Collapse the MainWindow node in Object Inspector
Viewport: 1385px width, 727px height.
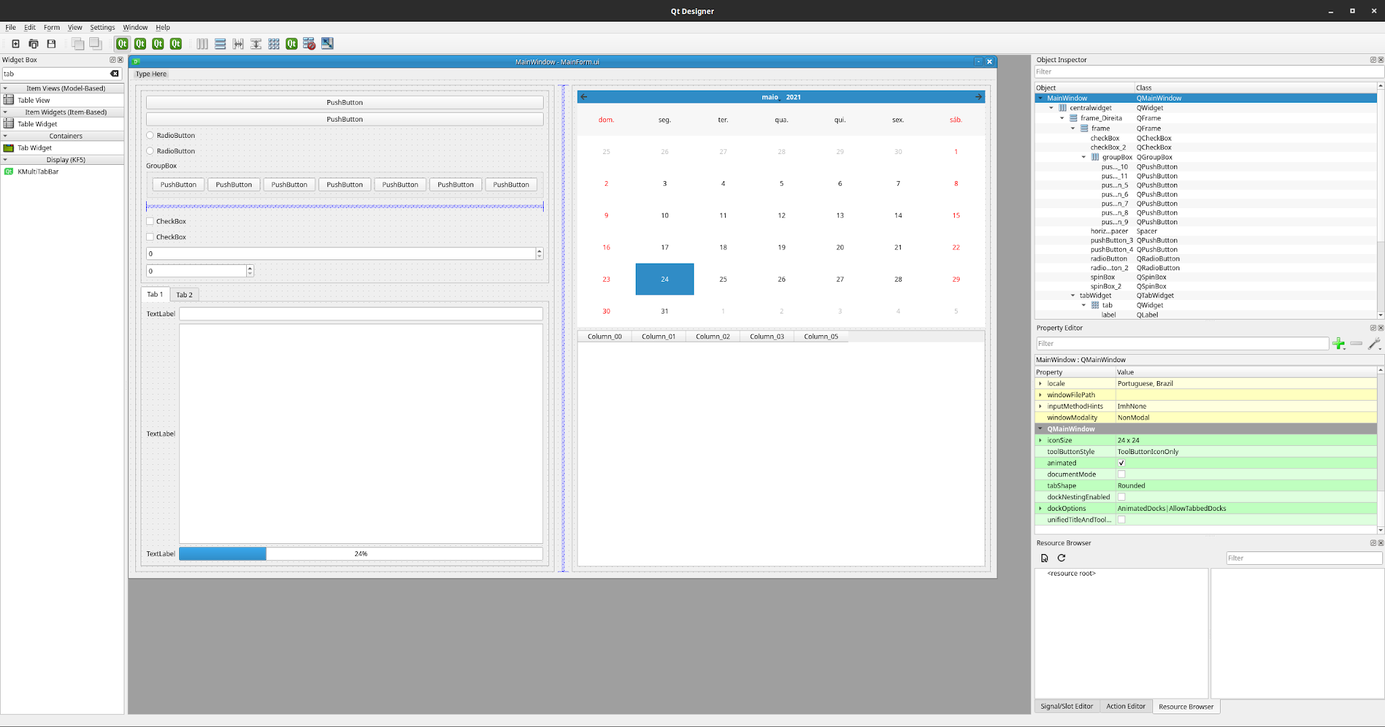click(x=1040, y=97)
